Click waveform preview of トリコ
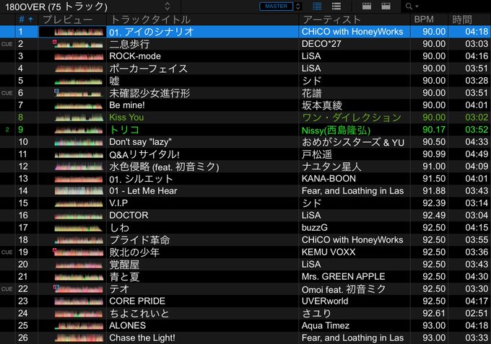Image resolution: width=491 pixels, height=344 pixels. point(79,130)
